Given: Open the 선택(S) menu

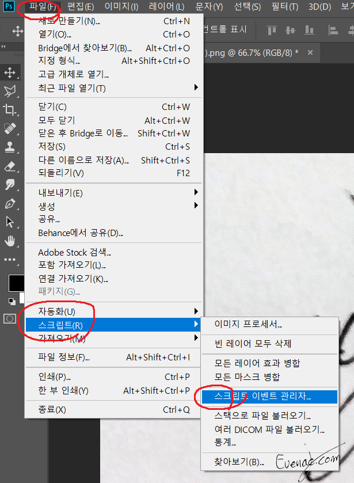Looking at the screenshot, I should [x=247, y=6].
